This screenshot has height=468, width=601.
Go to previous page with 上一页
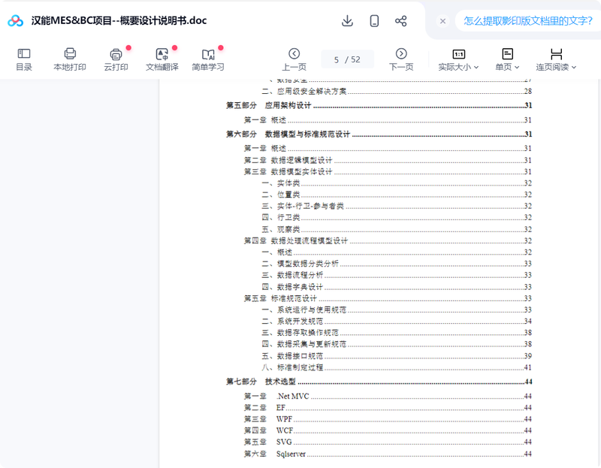point(294,60)
